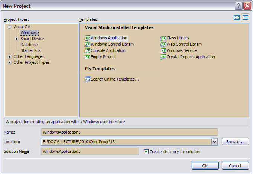
Task: Click the Cancel button
Action: click(235, 166)
